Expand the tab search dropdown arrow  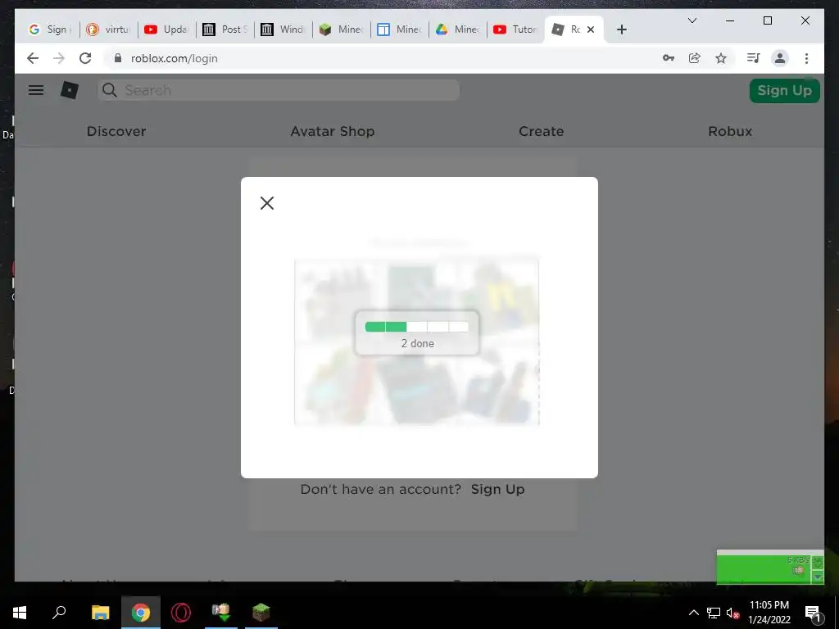(692, 20)
